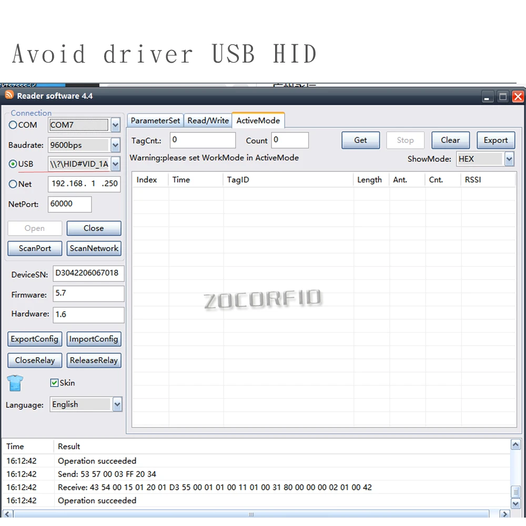Image resolution: width=526 pixels, height=526 pixels.
Task: Open the USB HID device dropdown
Action: (x=115, y=164)
